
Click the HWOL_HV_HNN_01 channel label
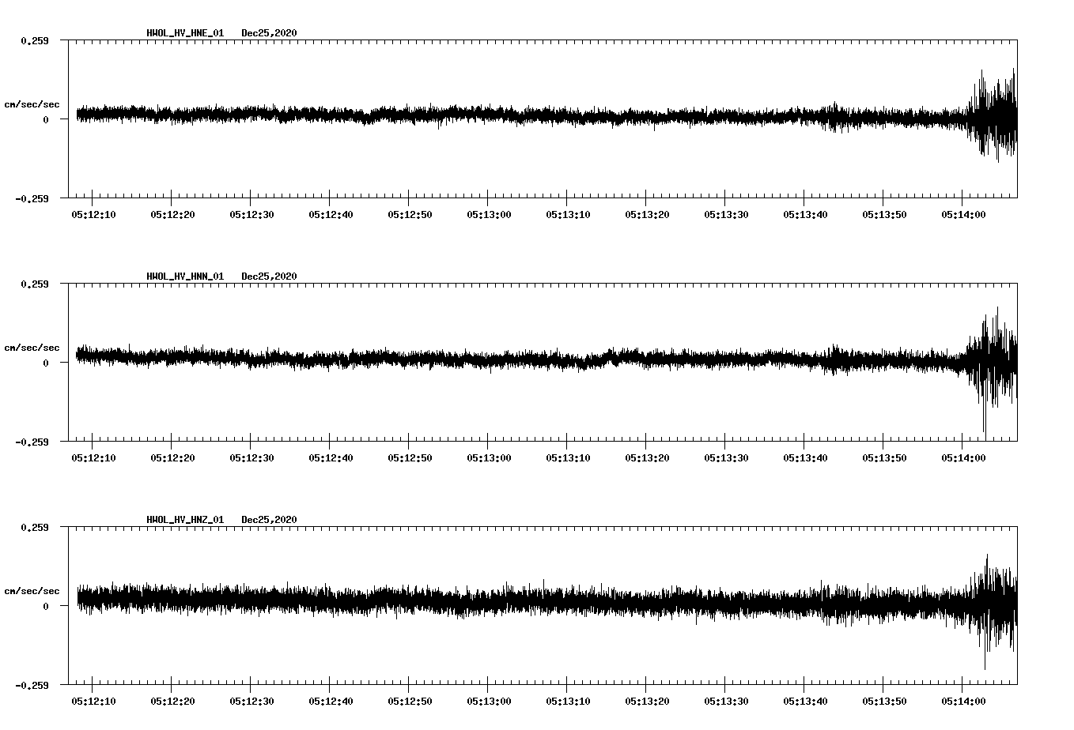pos(184,277)
